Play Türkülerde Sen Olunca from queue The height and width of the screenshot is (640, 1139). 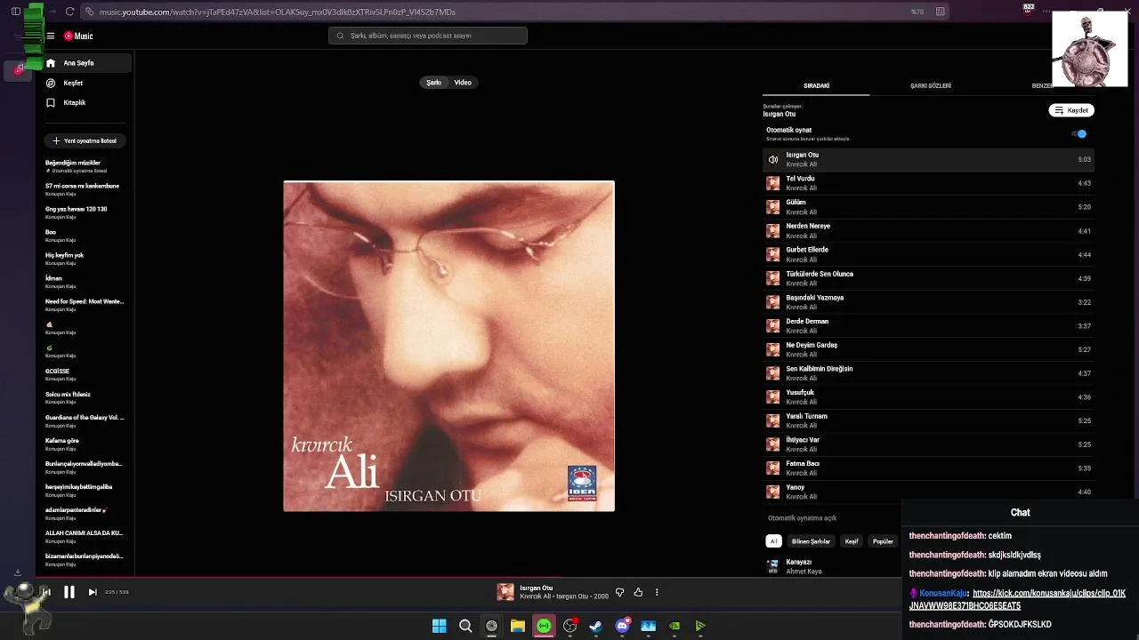click(928, 278)
